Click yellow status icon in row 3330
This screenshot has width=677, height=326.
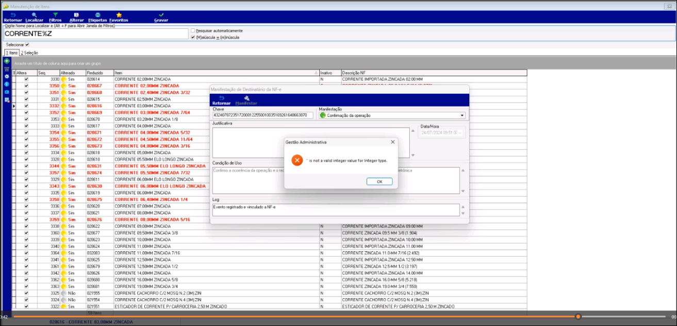pyautogui.click(x=64, y=79)
